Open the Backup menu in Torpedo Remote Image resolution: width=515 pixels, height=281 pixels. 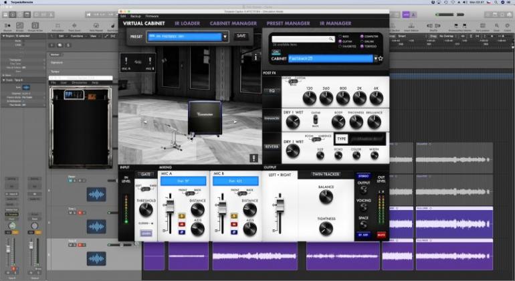[135, 16]
